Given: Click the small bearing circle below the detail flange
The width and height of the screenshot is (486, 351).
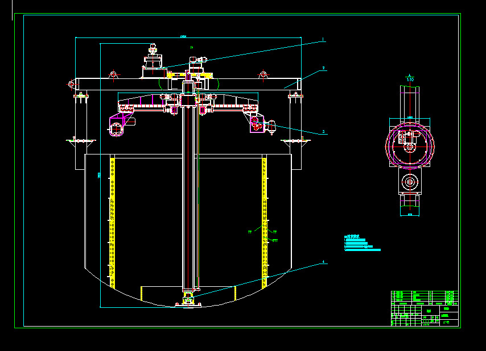Looking at the screenshot, I should (410, 182).
